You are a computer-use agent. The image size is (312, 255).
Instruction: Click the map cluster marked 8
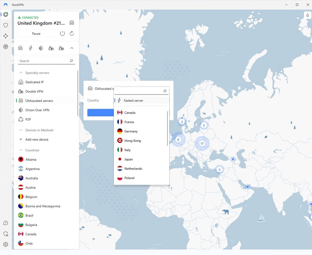[x=178, y=139]
